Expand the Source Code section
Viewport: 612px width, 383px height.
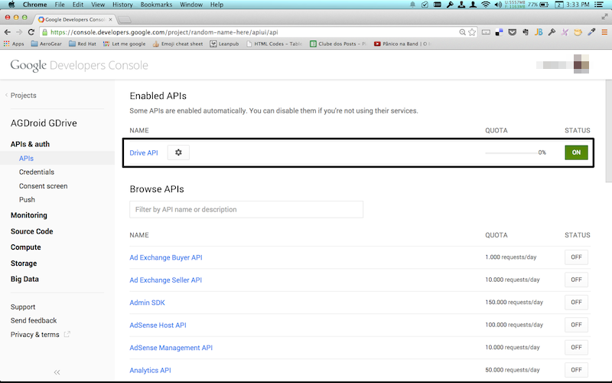click(x=31, y=231)
